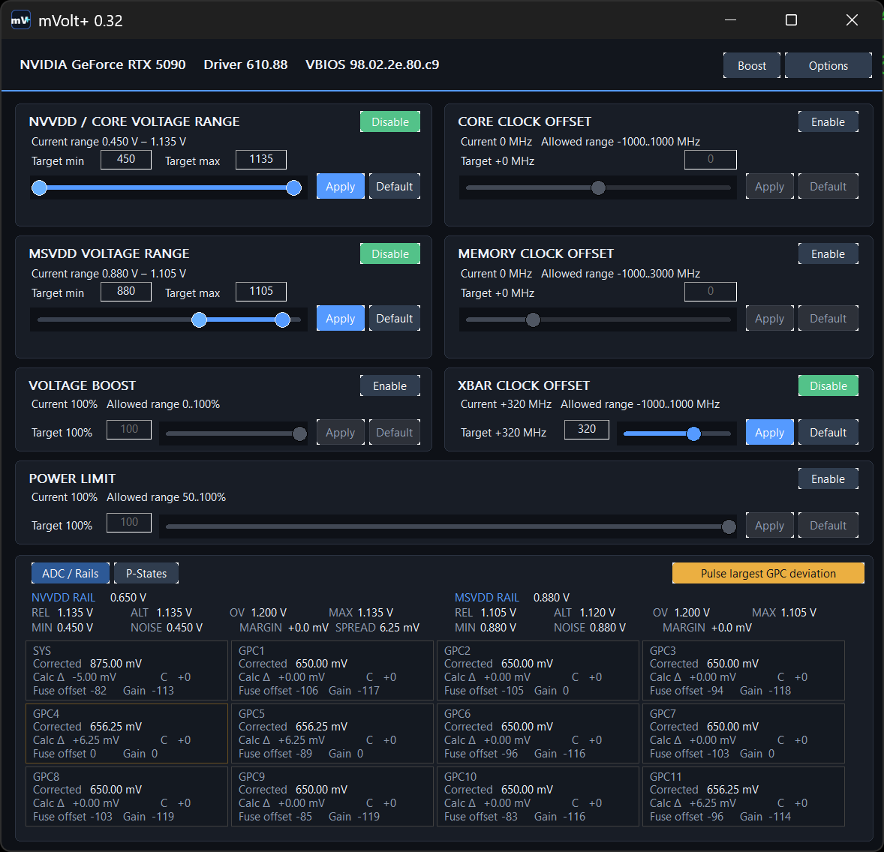Click the NVVDD RAIL label
Image resolution: width=884 pixels, height=852 pixels.
63,597
